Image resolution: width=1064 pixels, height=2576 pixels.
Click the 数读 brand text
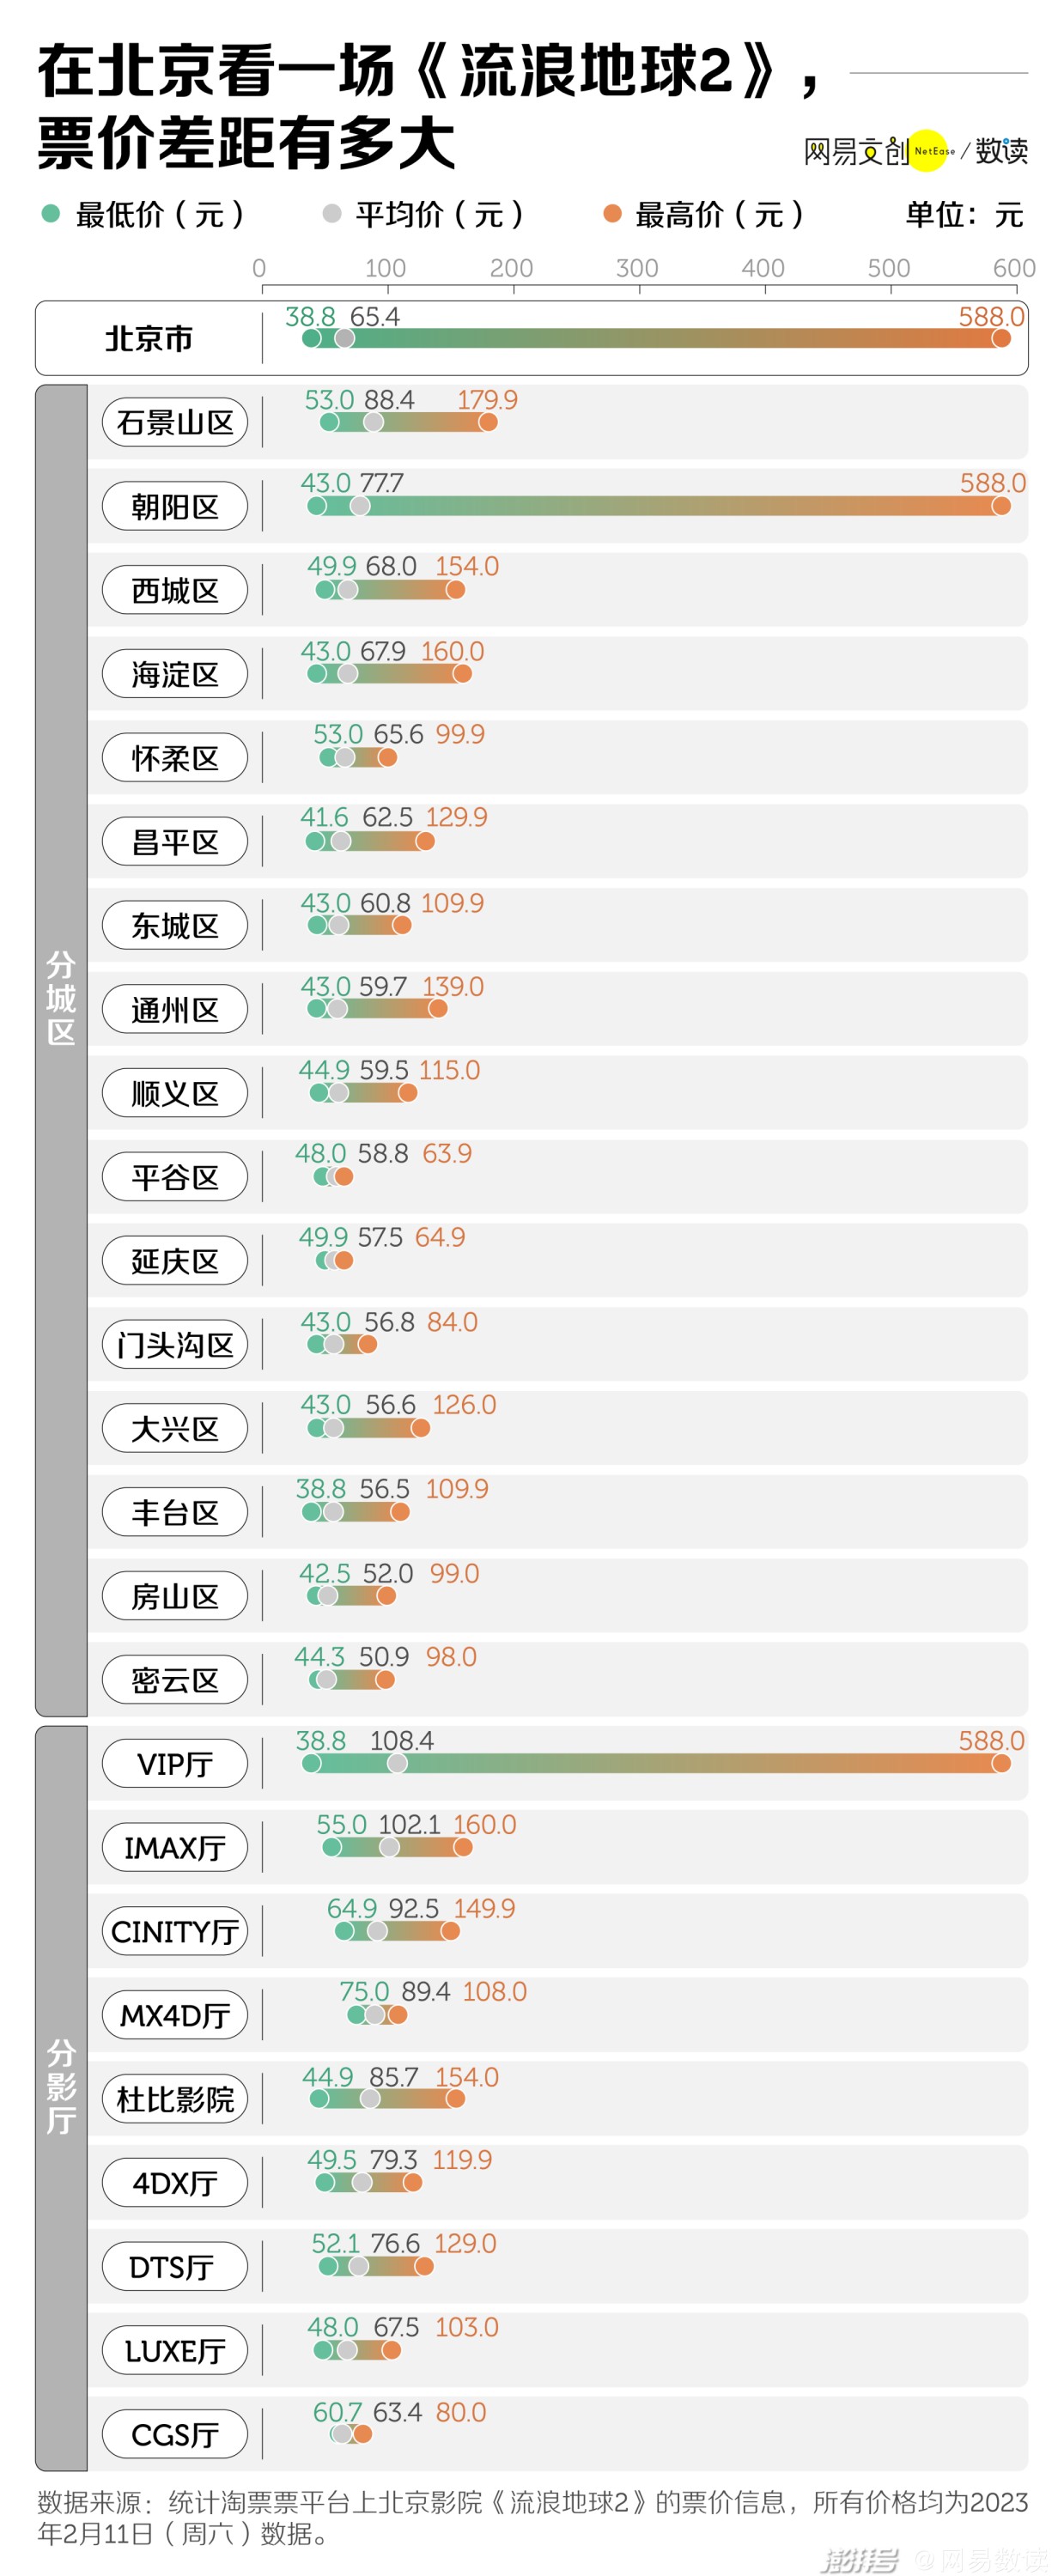(1001, 151)
